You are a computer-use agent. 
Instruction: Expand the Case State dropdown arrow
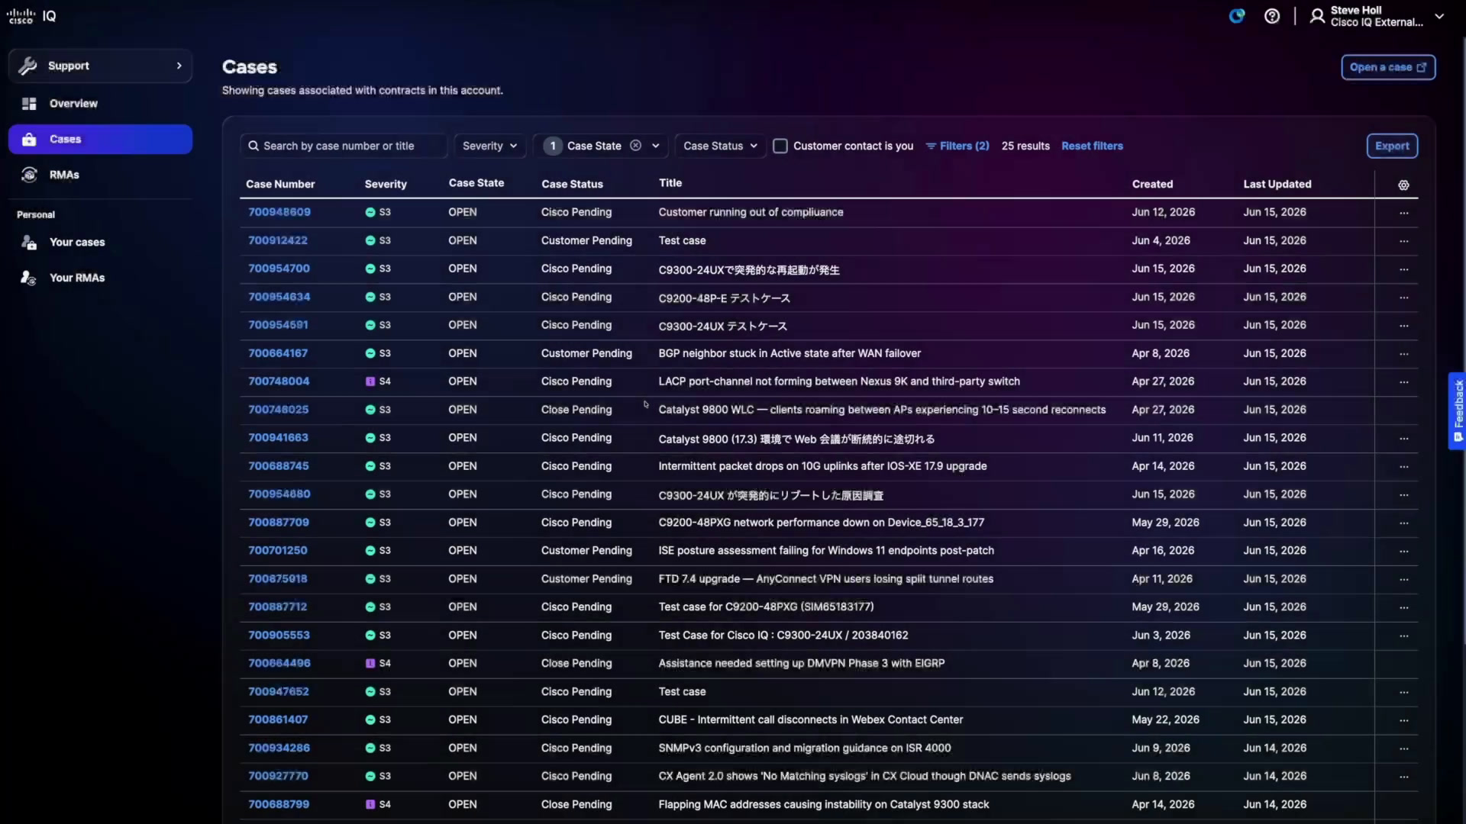coord(655,146)
